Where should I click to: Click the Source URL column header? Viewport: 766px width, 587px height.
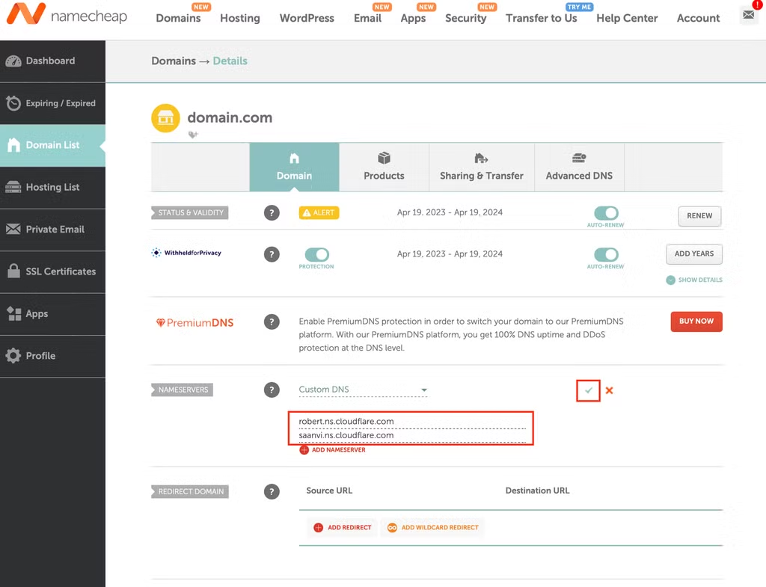[329, 491]
